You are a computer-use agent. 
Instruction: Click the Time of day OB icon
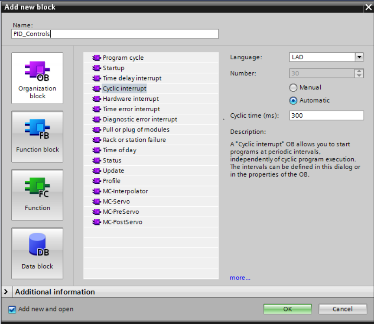coord(97,150)
